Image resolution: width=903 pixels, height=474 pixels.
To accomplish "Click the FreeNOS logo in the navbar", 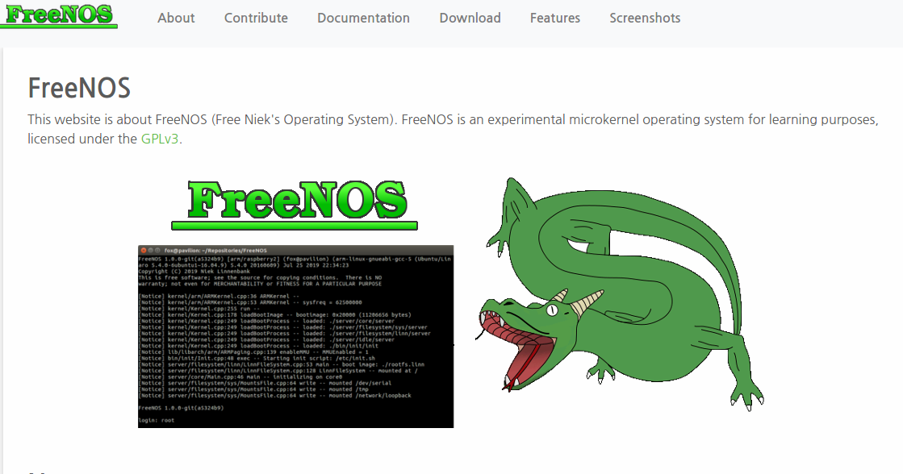I will click(59, 15).
